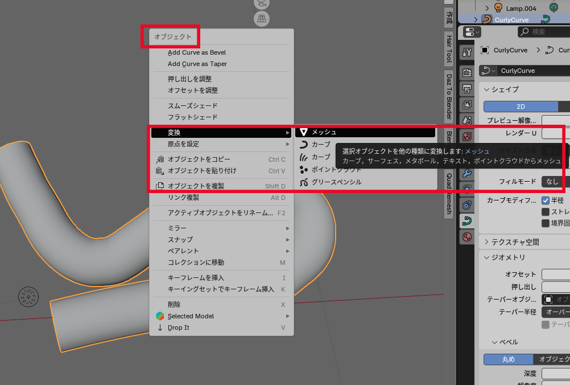Convert to メッシュ via the triangle mesh icon
This screenshot has width=570, height=385.
tap(304, 132)
